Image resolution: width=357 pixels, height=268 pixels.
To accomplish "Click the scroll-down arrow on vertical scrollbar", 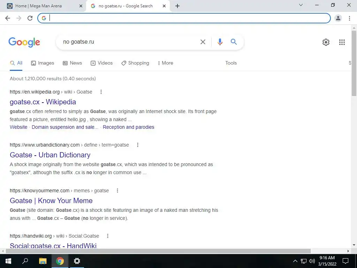I will point(354,245).
